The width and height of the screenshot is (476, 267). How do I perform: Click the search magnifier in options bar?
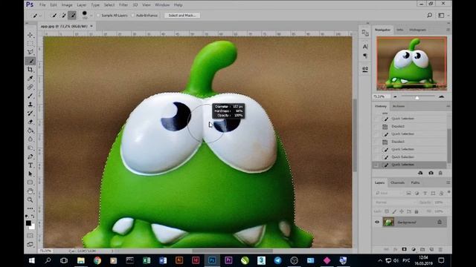(430, 15)
